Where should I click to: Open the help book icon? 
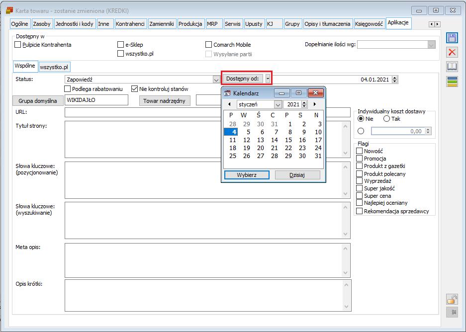452,67
